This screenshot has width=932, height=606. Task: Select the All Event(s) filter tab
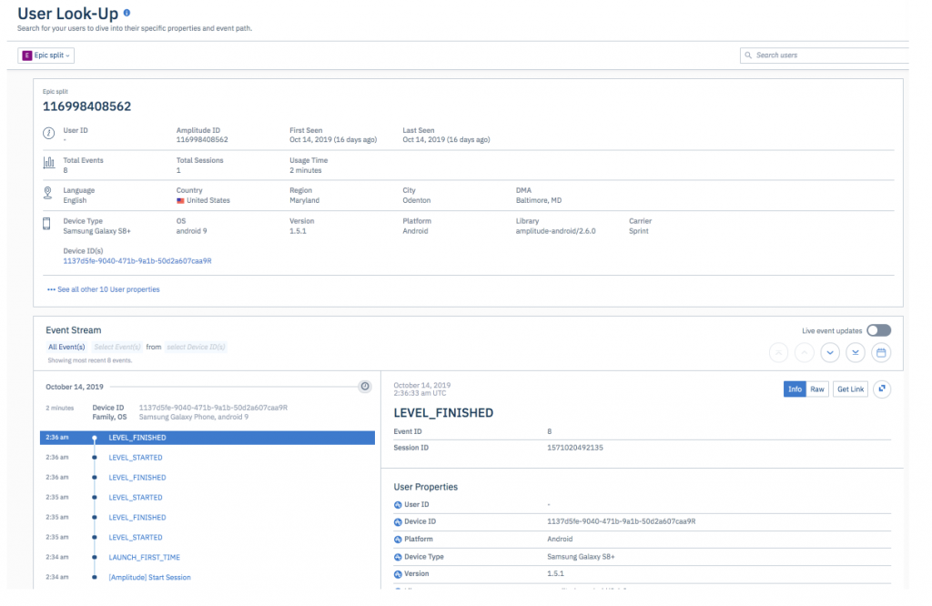(x=66, y=347)
